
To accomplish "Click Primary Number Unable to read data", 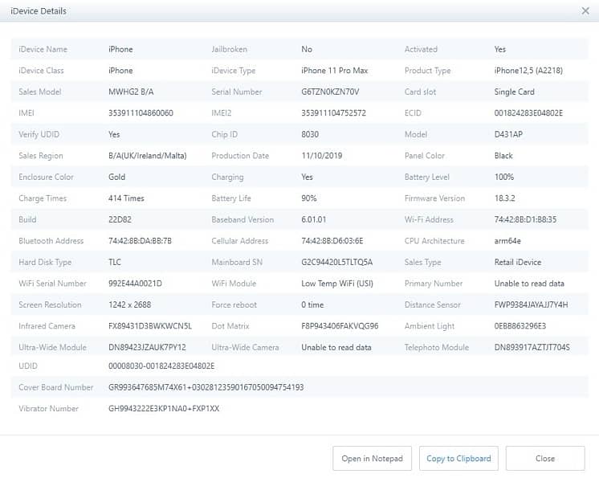I will pos(529,284).
